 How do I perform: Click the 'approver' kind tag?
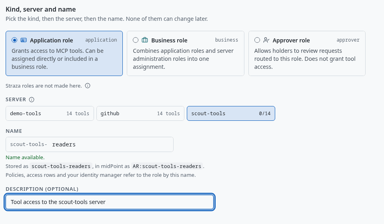click(348, 40)
